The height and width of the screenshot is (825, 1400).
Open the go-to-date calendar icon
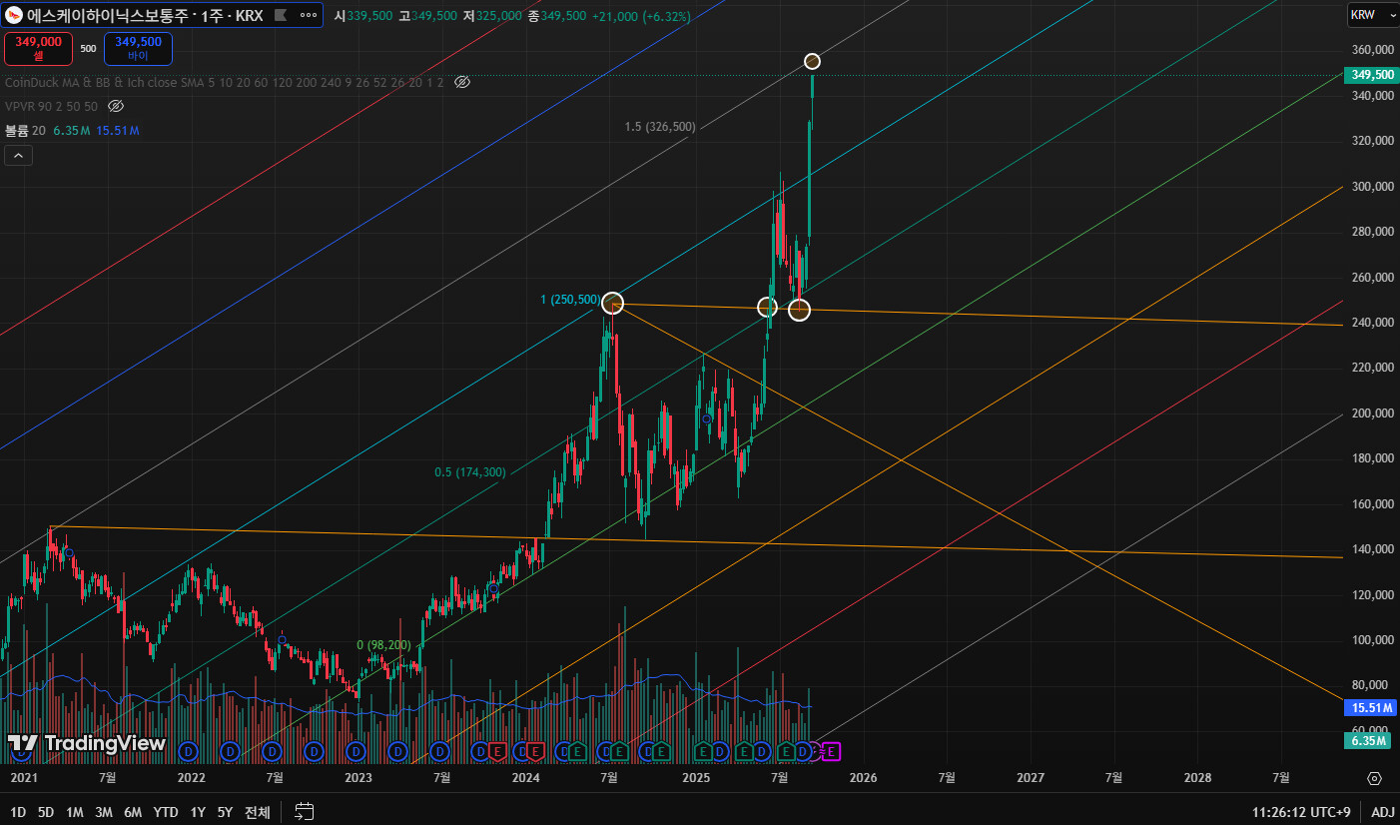pyautogui.click(x=305, y=812)
